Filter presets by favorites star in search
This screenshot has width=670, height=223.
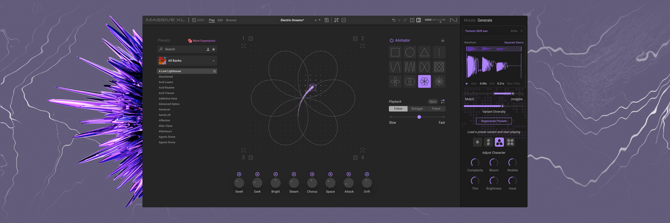pos(213,49)
